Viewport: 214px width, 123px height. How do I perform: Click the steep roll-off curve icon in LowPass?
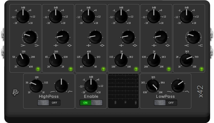point(187,91)
